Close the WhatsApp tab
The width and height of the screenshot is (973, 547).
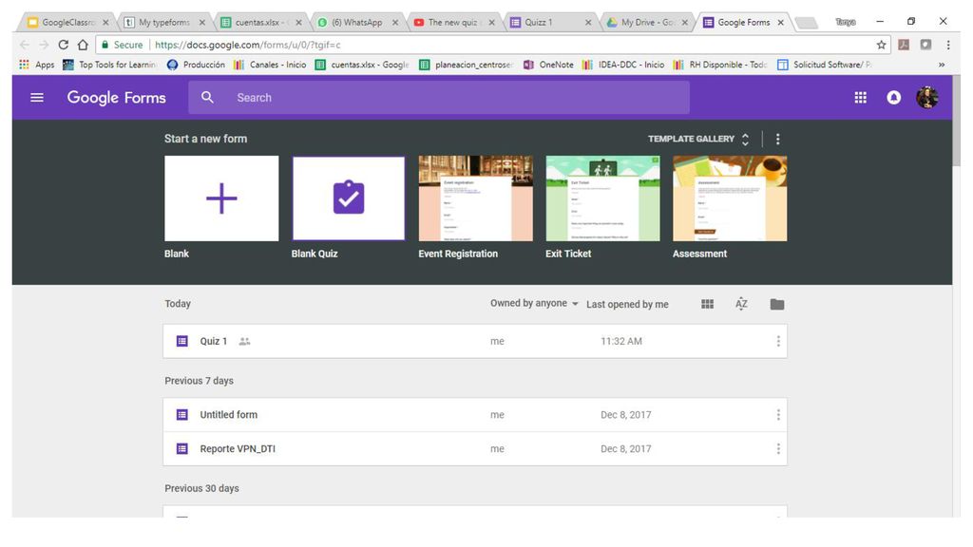[x=395, y=23]
